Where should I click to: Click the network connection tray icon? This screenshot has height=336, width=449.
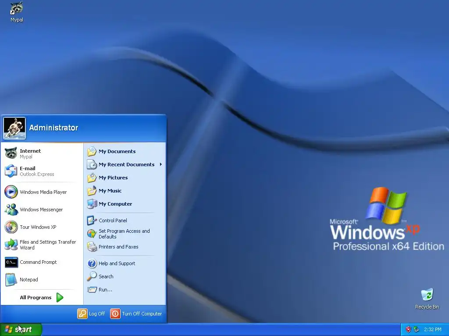point(417,329)
